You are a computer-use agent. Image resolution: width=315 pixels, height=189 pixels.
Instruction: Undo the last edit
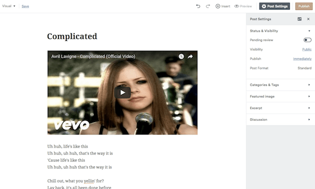click(198, 6)
